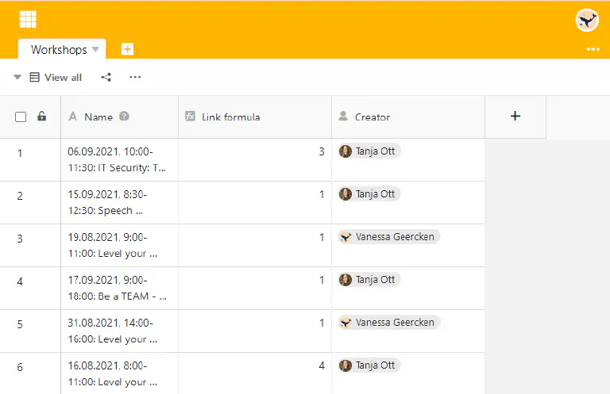Select the Workshops table tab
The image size is (610, 394).
58,50
